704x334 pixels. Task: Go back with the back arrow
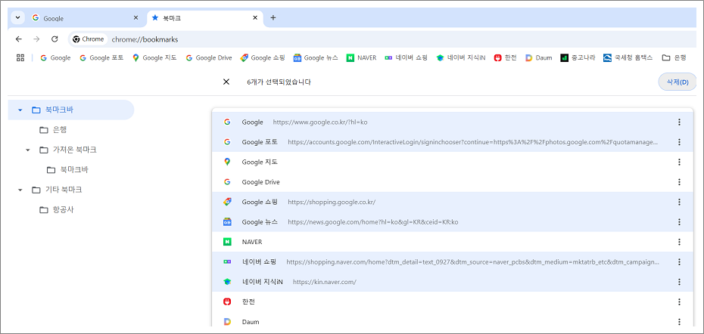[x=18, y=39]
